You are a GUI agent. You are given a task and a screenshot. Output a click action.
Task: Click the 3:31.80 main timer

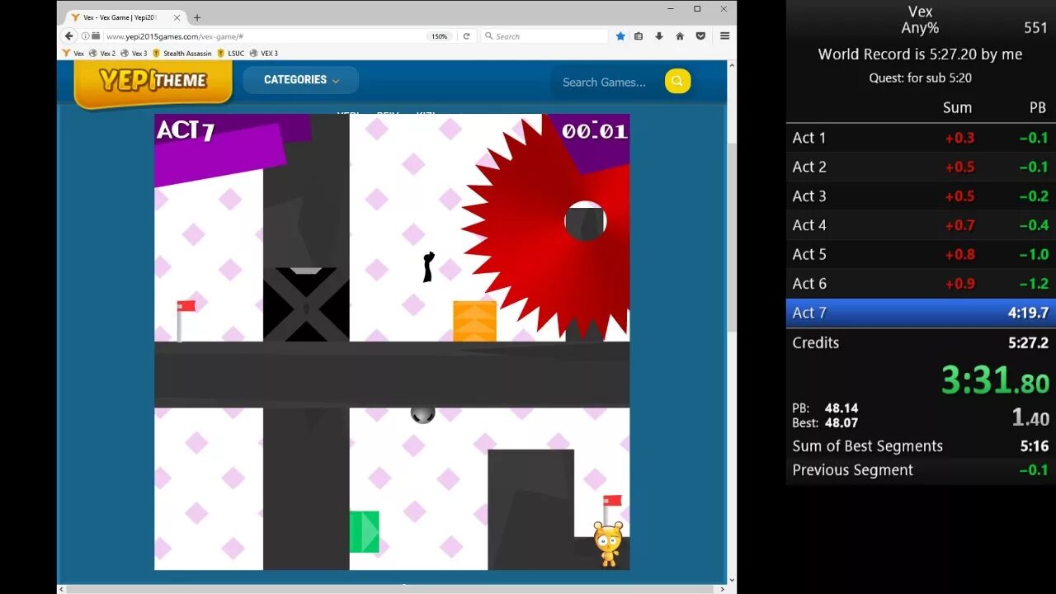tap(995, 381)
